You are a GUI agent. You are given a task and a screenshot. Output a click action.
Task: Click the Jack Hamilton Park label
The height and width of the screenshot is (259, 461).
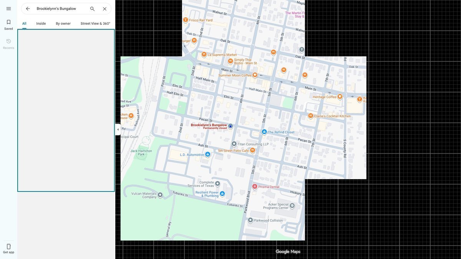tap(141, 152)
